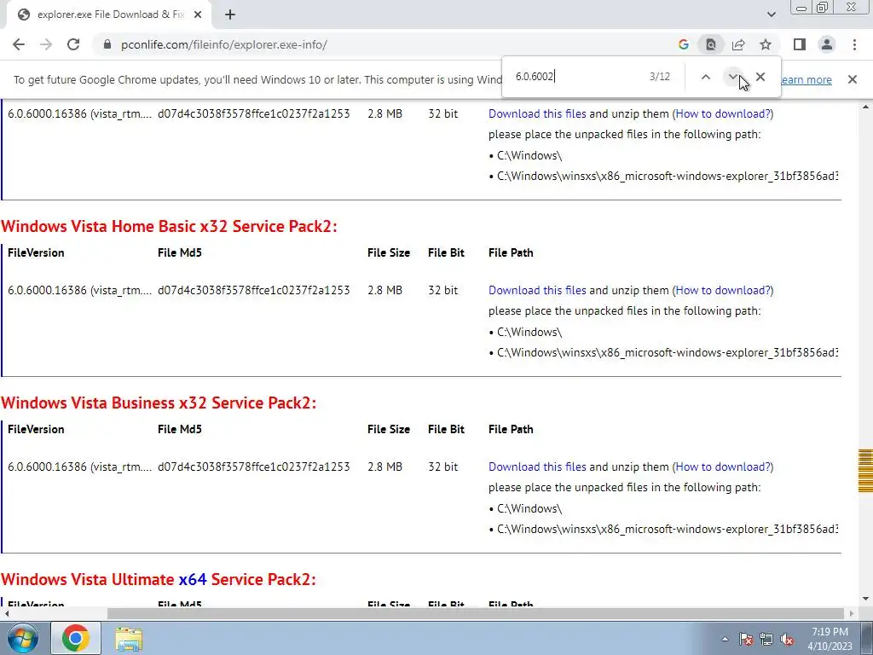This screenshot has width=873, height=655.
Task: Click Download this files under Business x32
Action: point(537,467)
